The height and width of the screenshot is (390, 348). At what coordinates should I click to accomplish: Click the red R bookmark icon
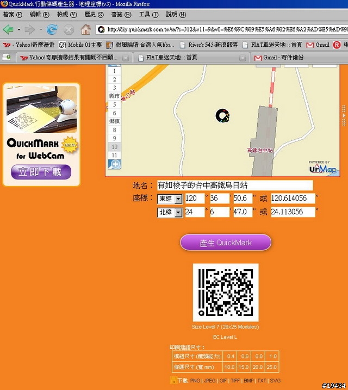(x=337, y=45)
